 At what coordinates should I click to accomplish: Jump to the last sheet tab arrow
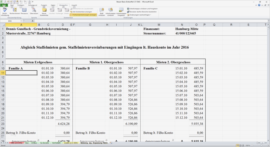7,143
